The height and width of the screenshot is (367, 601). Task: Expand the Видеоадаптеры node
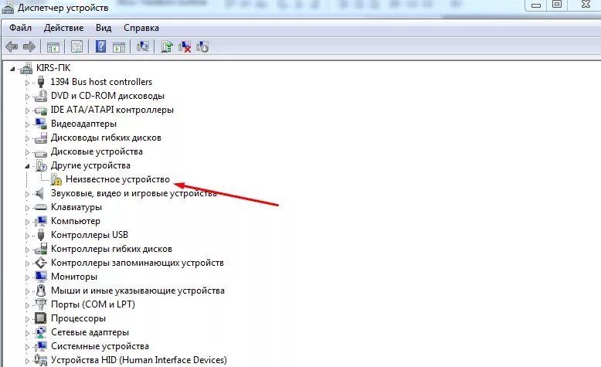coord(27,124)
